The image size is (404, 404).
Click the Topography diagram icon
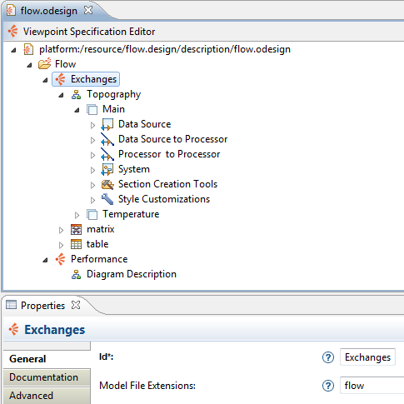(x=76, y=95)
